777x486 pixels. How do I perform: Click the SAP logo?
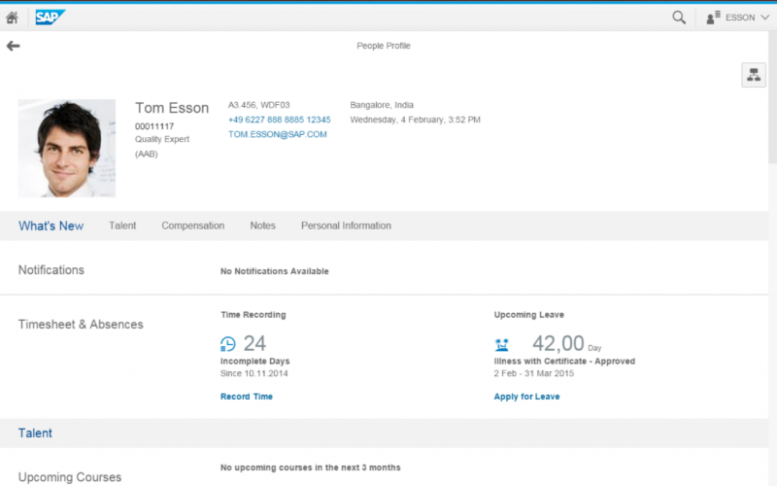51,17
